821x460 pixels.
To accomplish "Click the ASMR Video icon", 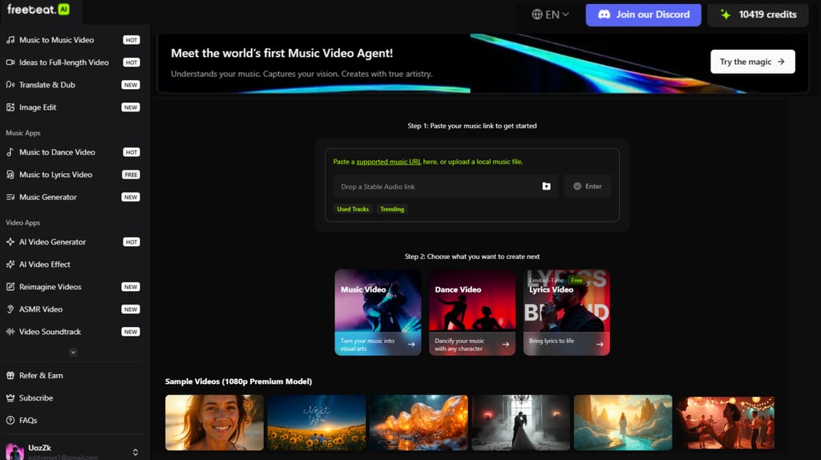I will (10, 309).
